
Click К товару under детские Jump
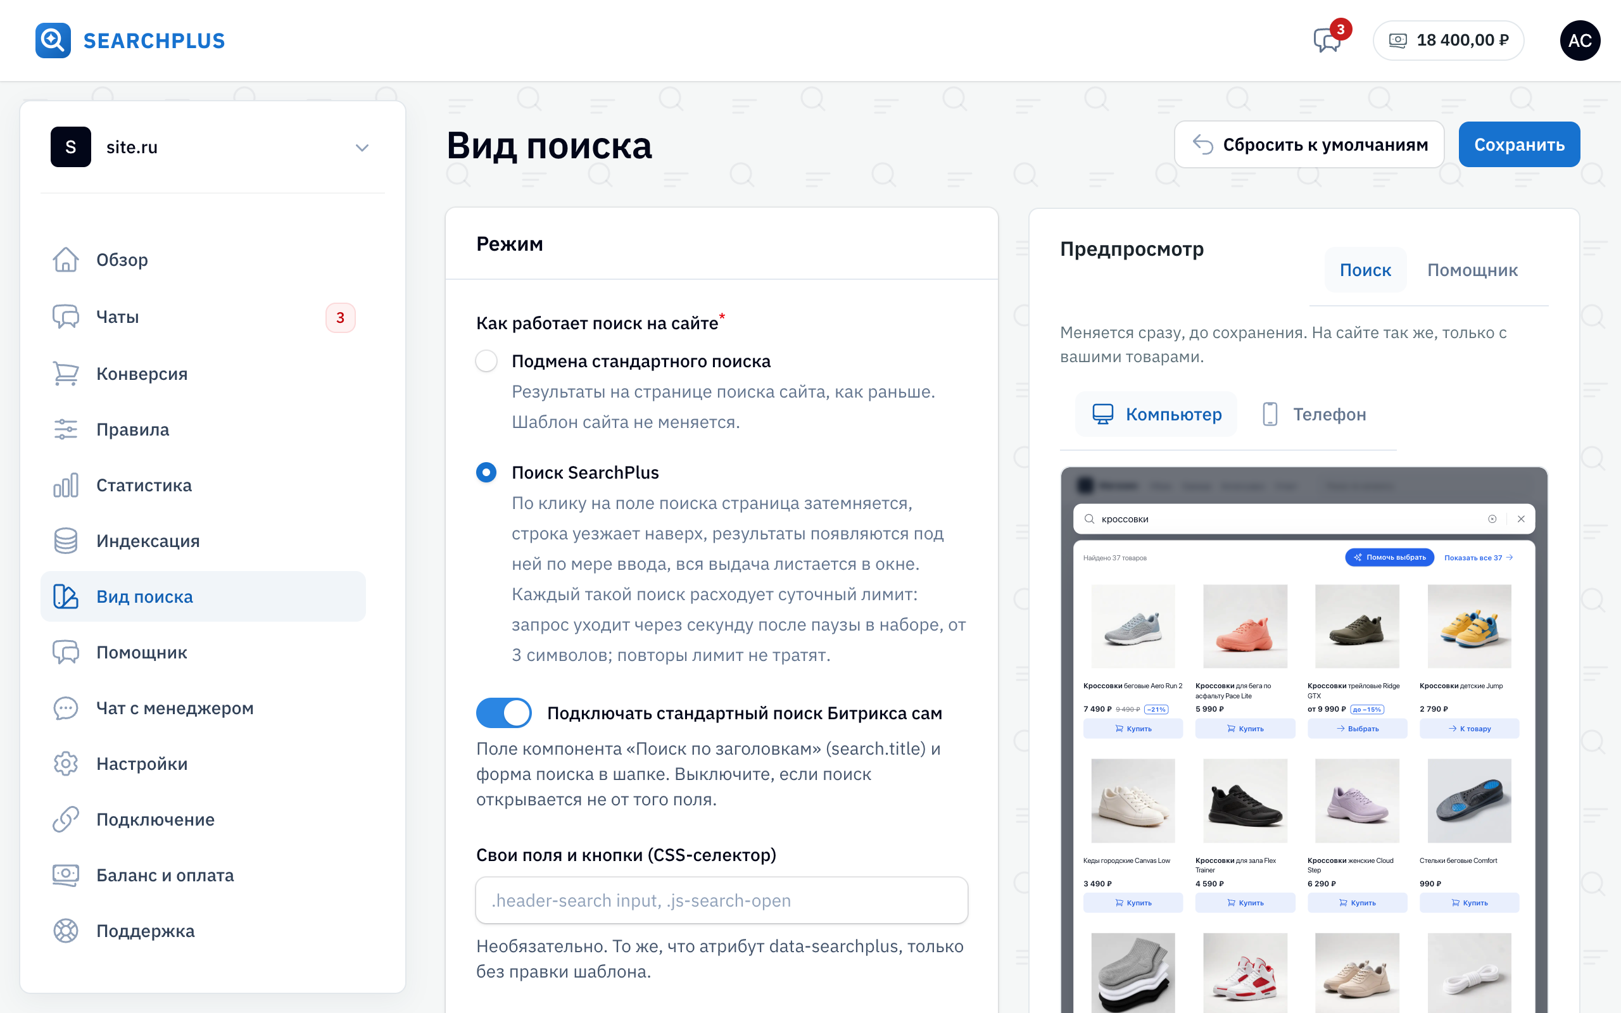click(x=1469, y=729)
